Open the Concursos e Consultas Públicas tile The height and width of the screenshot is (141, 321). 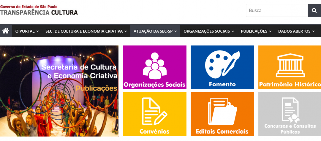tap(290, 114)
